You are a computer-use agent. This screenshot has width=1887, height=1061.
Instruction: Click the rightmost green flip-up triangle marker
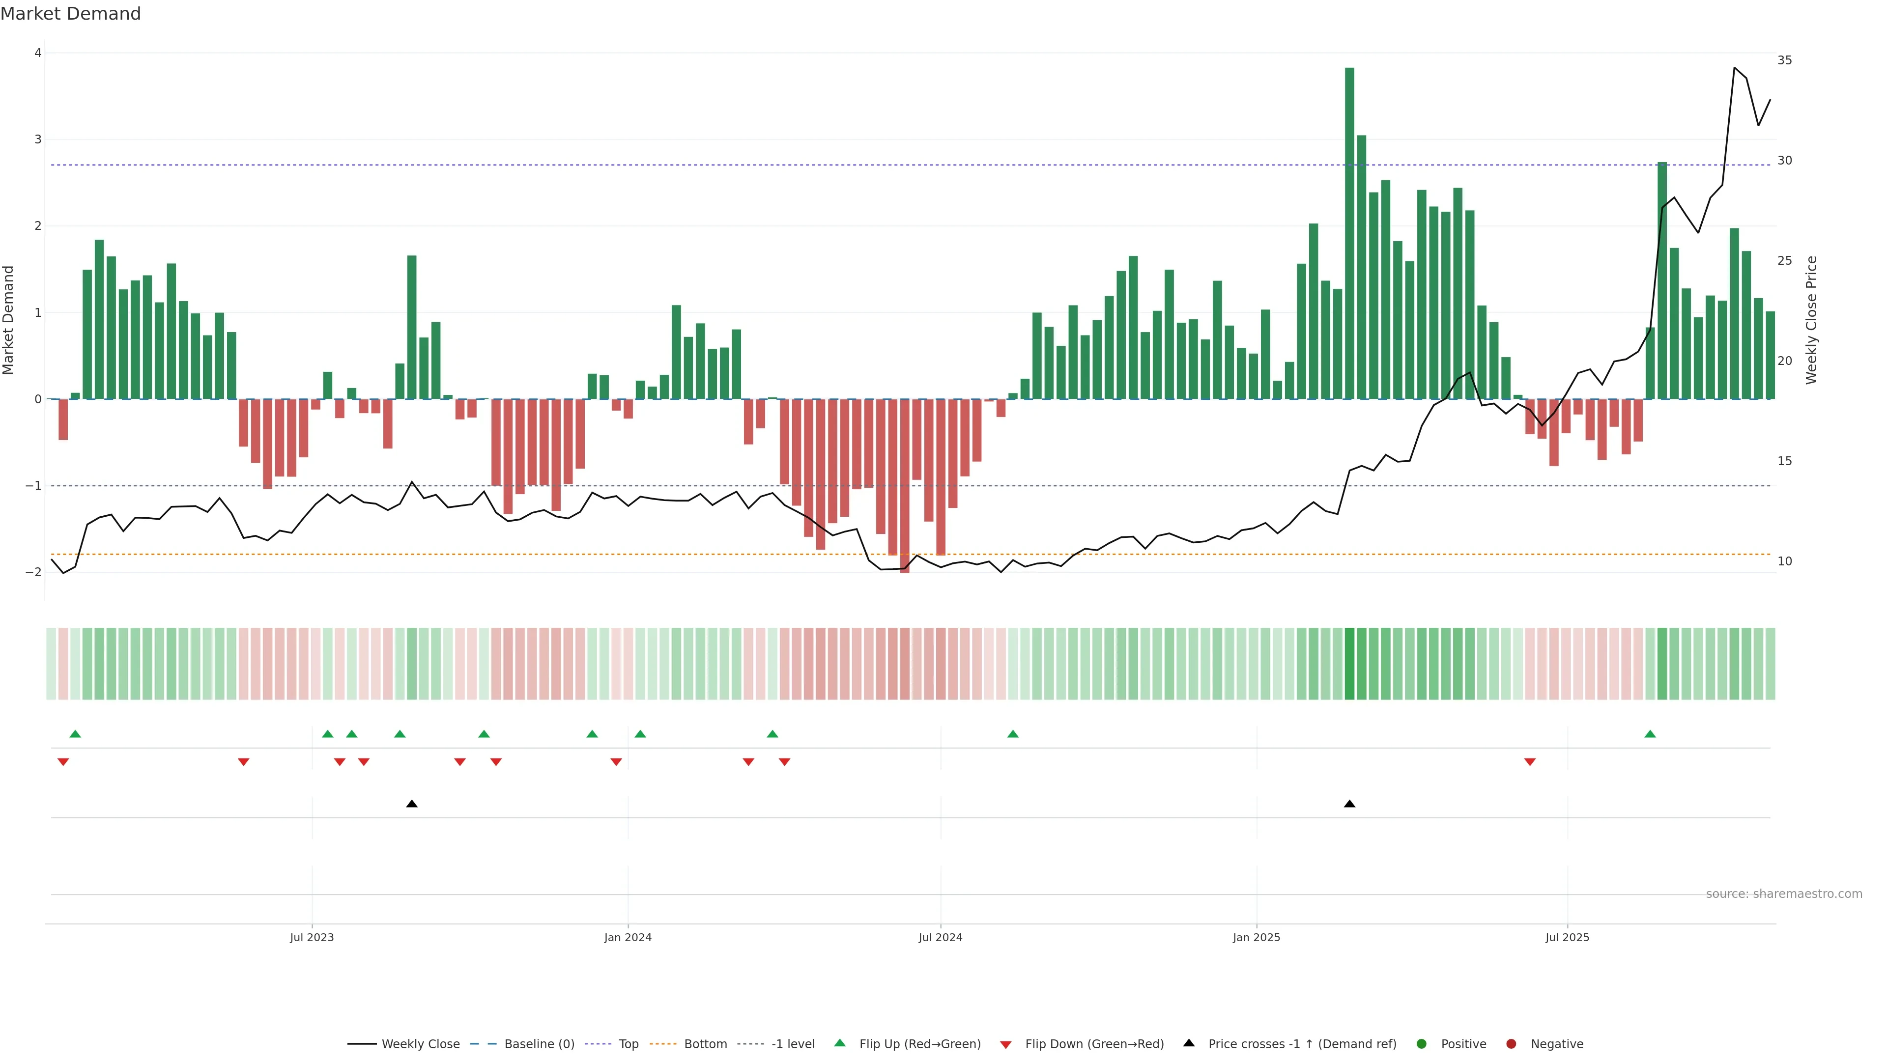(1650, 734)
